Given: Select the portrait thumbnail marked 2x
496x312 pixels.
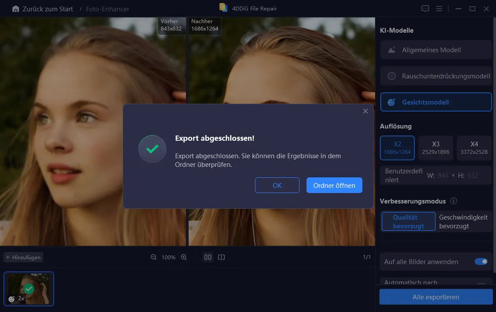Looking at the screenshot, I should [x=29, y=288].
